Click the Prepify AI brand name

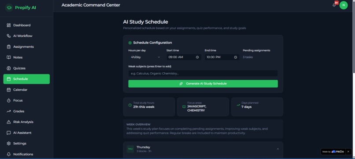26,7
